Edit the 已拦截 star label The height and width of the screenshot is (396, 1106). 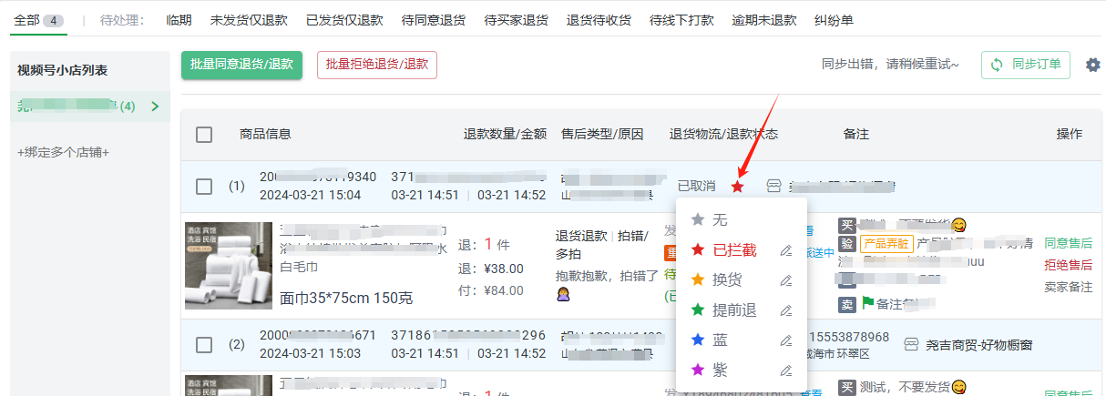tap(785, 250)
